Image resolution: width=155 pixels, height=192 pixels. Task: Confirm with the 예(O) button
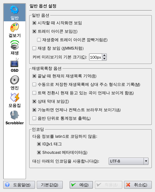81,185
